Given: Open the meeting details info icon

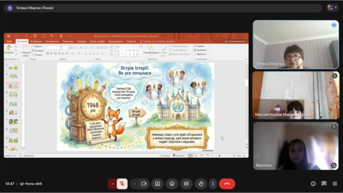Looking at the screenshot, I should click(x=313, y=184).
